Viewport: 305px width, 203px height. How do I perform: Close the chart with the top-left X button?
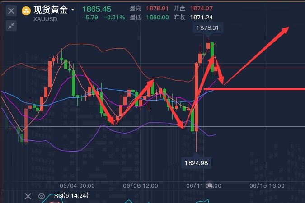[12, 10]
